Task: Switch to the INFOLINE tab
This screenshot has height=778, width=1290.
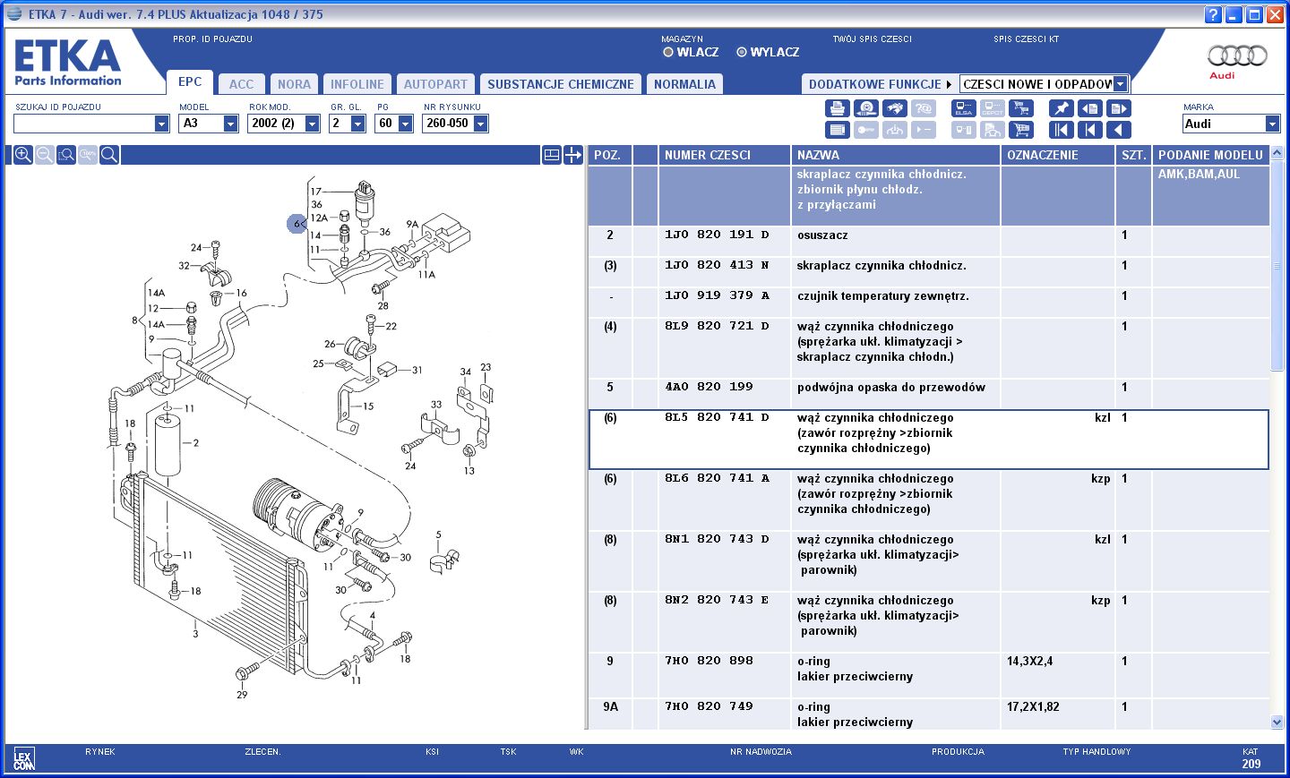Action: pos(357,84)
